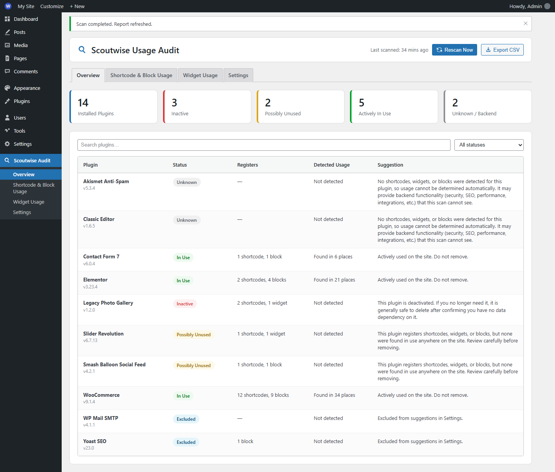Click the admin avatar icon
The height and width of the screenshot is (472, 555).
tap(547, 6)
